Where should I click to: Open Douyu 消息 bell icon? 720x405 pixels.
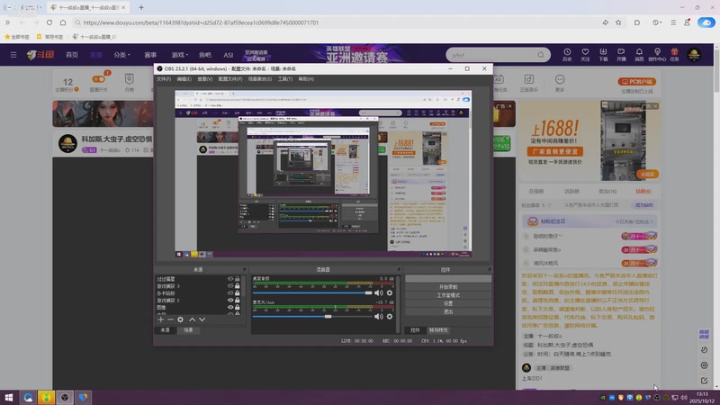639,54
